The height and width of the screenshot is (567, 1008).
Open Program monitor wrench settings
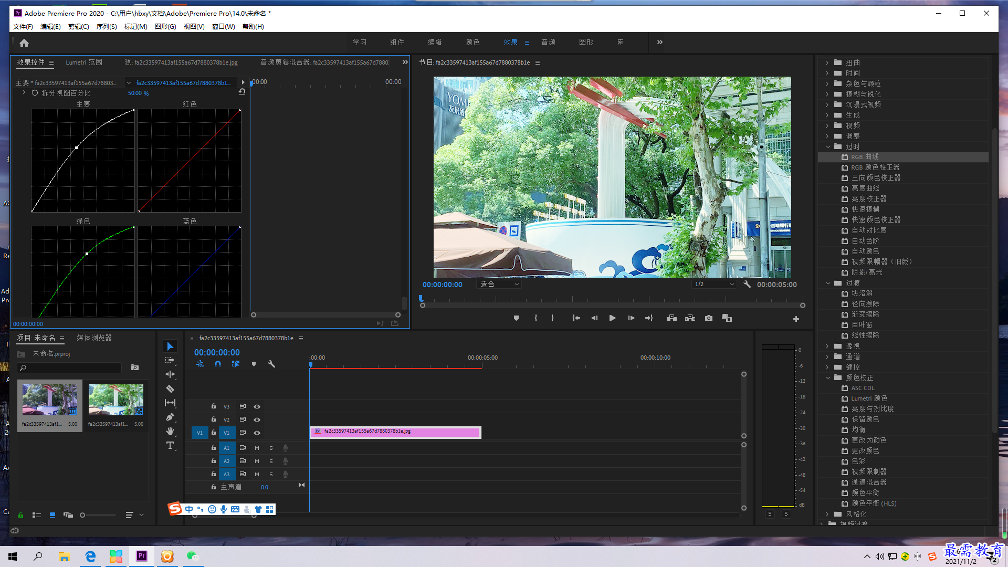[x=747, y=284]
